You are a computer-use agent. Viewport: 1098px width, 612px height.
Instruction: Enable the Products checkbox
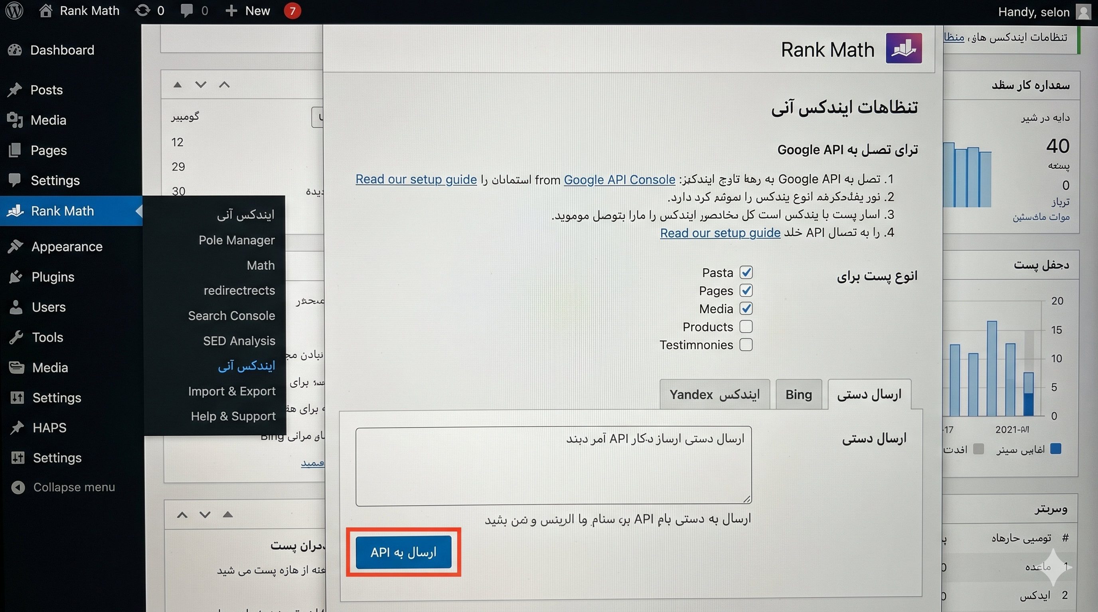pyautogui.click(x=746, y=326)
